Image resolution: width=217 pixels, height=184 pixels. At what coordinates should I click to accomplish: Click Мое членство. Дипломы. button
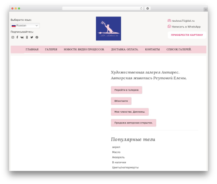130,112
